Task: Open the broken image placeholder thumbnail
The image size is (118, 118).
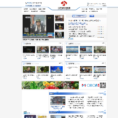Action: (x=72, y=69)
